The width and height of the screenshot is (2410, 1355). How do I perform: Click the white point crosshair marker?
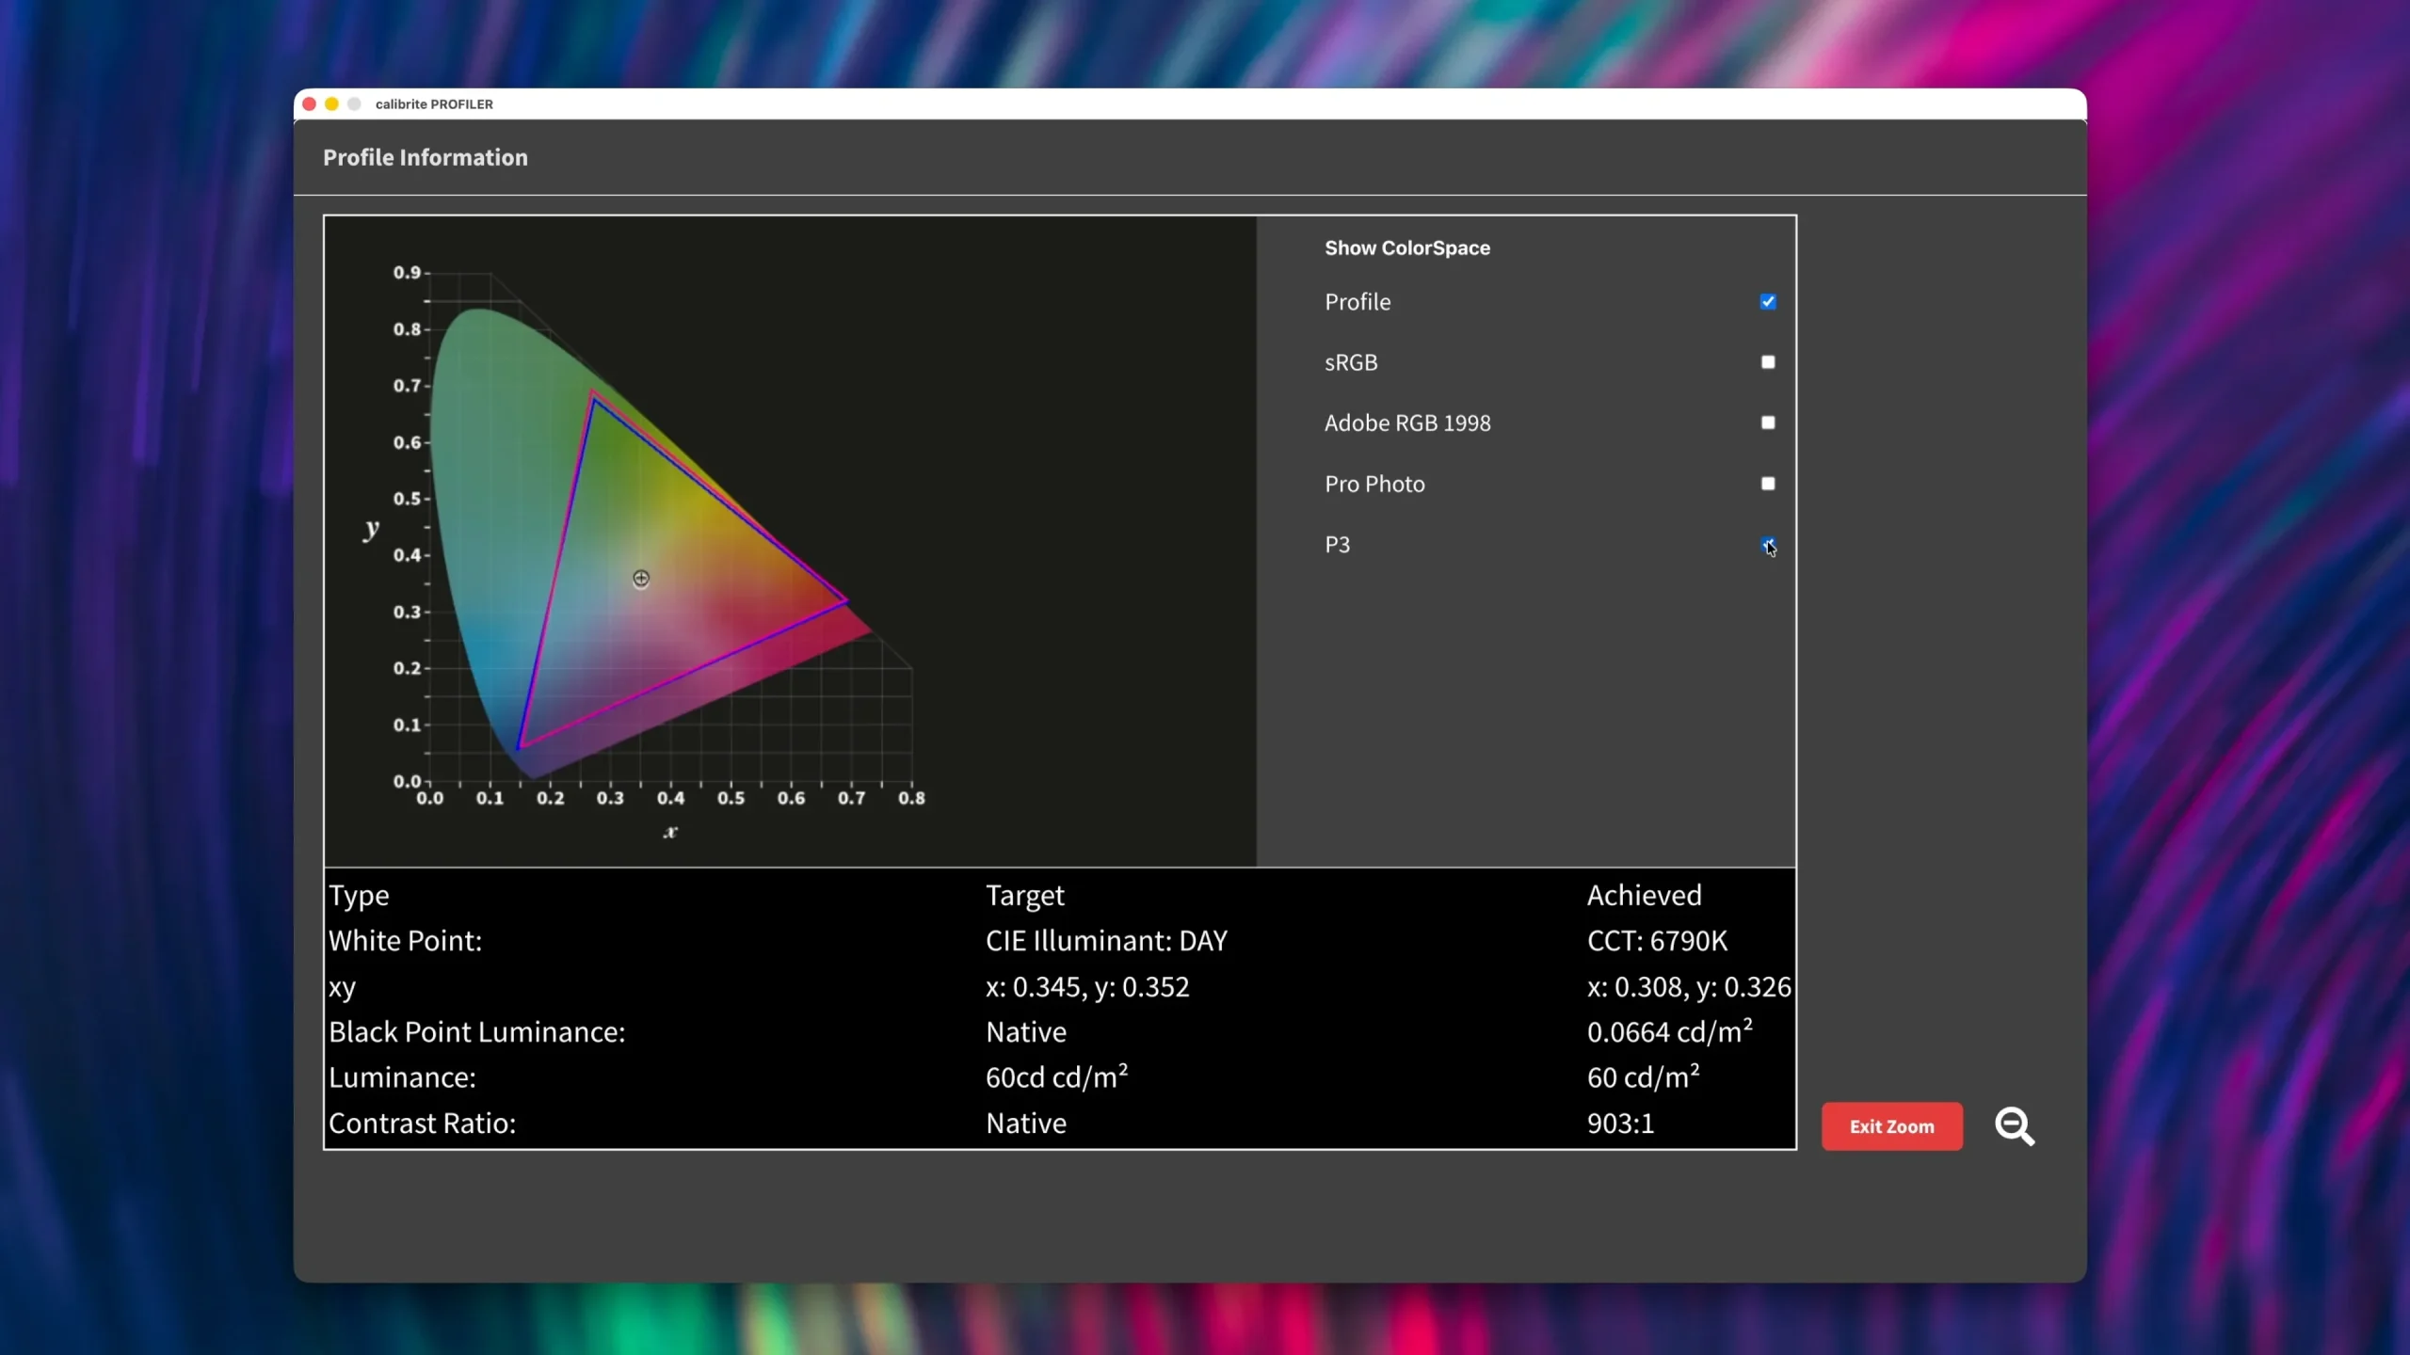point(641,579)
